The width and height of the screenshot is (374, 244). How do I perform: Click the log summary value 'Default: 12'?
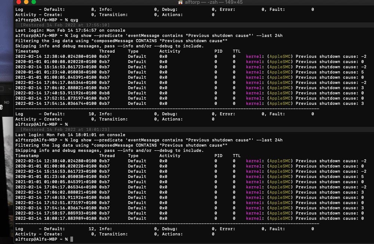pyautogui.click(x=70, y=229)
